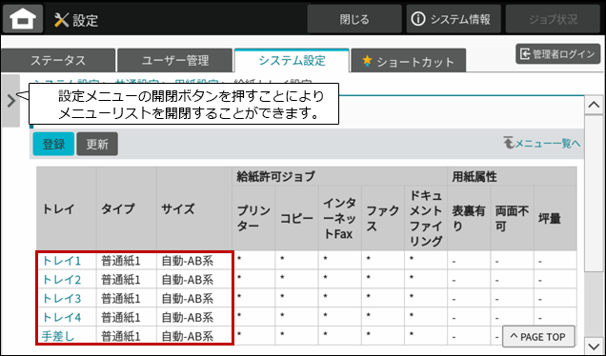Switch to the ステータス tab

(58, 61)
